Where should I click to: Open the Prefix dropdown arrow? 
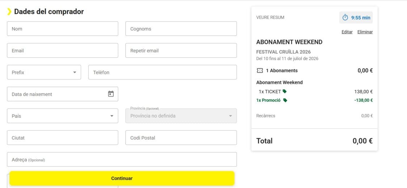point(75,72)
